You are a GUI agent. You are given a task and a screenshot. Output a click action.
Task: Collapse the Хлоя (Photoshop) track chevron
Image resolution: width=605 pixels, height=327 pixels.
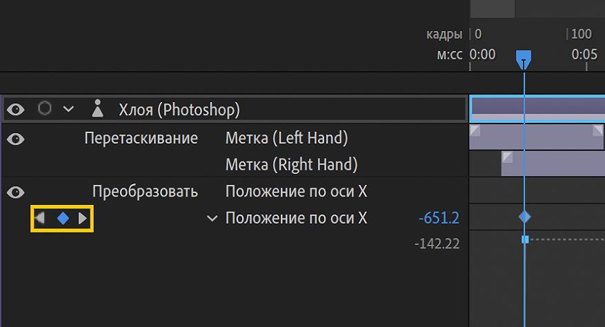(x=68, y=109)
